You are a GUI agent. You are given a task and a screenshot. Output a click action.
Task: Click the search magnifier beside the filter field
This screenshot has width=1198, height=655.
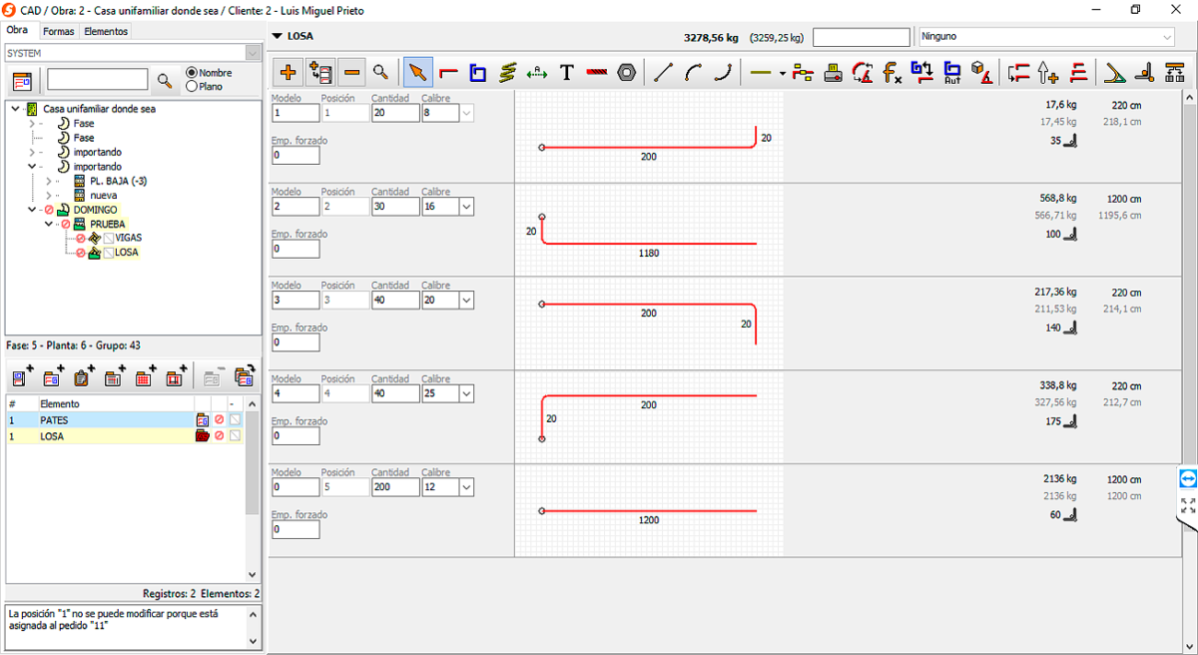pyautogui.click(x=165, y=79)
